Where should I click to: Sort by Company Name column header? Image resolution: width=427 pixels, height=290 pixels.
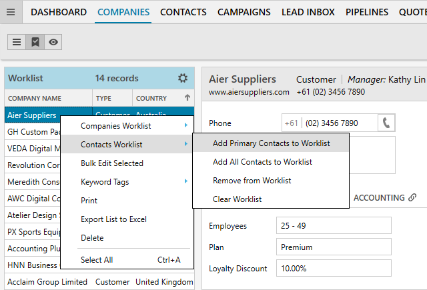tap(35, 98)
